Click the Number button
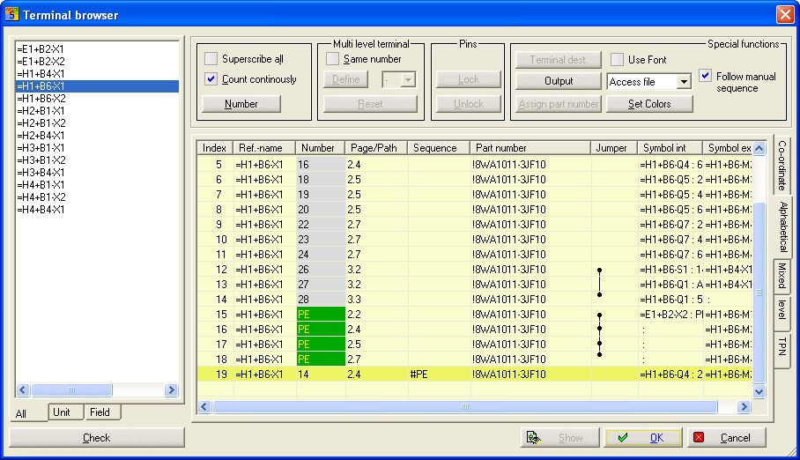 pyautogui.click(x=241, y=104)
